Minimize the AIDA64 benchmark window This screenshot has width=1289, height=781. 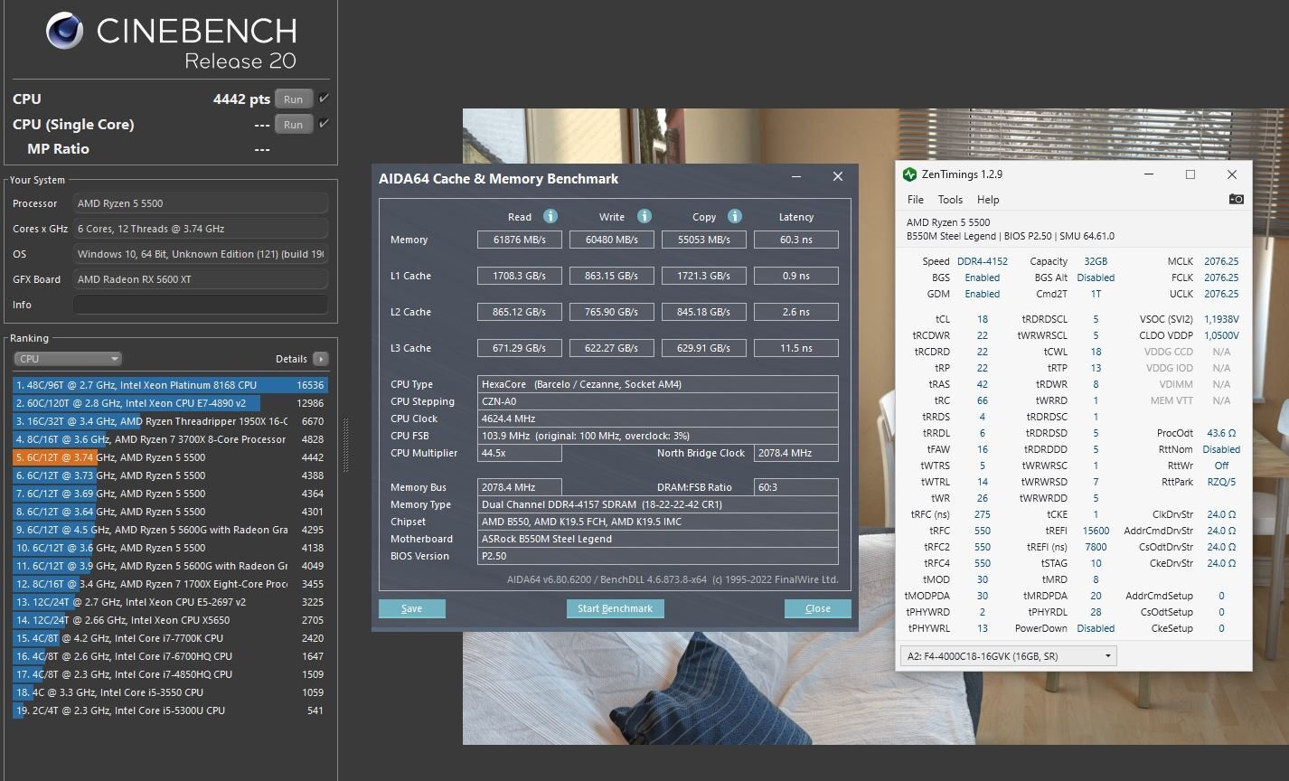(x=796, y=177)
